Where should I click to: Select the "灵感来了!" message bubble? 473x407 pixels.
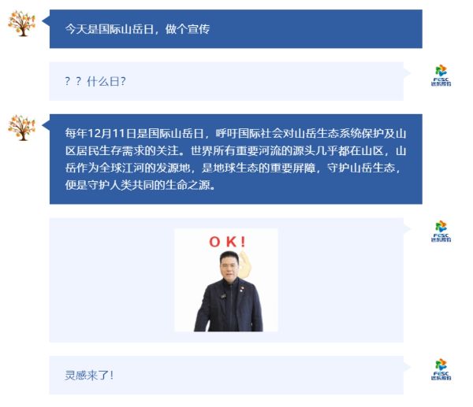pyautogui.click(x=226, y=375)
